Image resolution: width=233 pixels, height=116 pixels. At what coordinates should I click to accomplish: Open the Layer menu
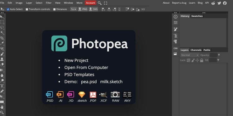[x=29, y=3]
